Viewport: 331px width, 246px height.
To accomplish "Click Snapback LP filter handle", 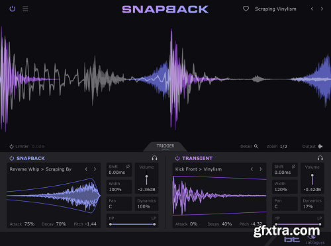I will [x=154, y=224].
